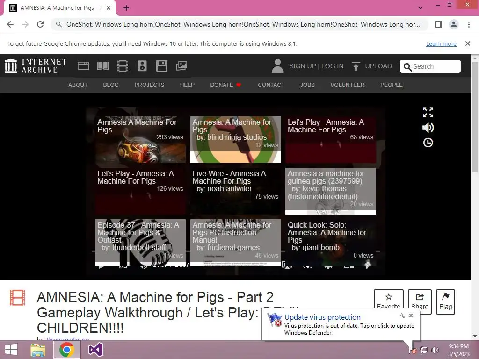Open the PEOPLE menu item
The height and width of the screenshot is (359, 479).
tap(392, 85)
